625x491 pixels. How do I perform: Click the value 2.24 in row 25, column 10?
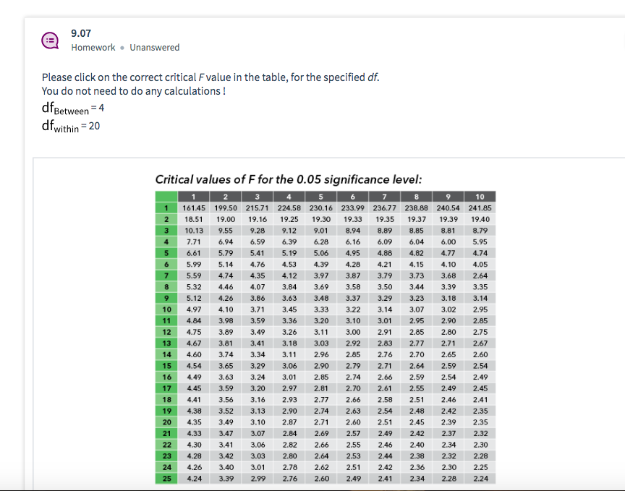point(480,478)
